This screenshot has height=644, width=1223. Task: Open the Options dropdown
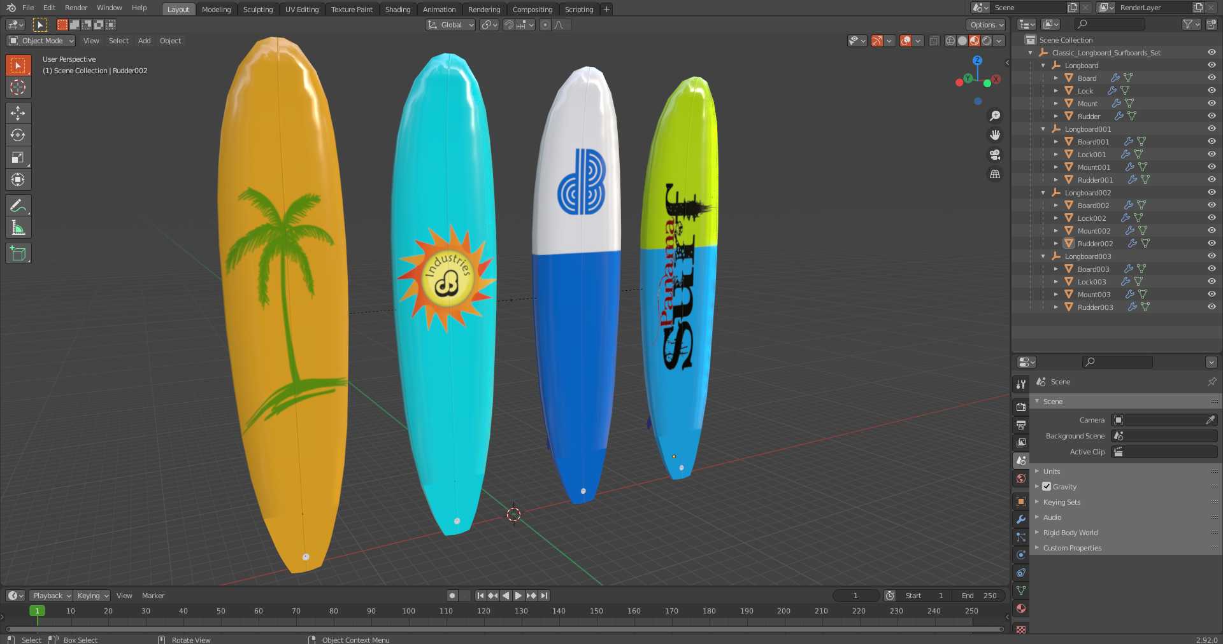[986, 25]
